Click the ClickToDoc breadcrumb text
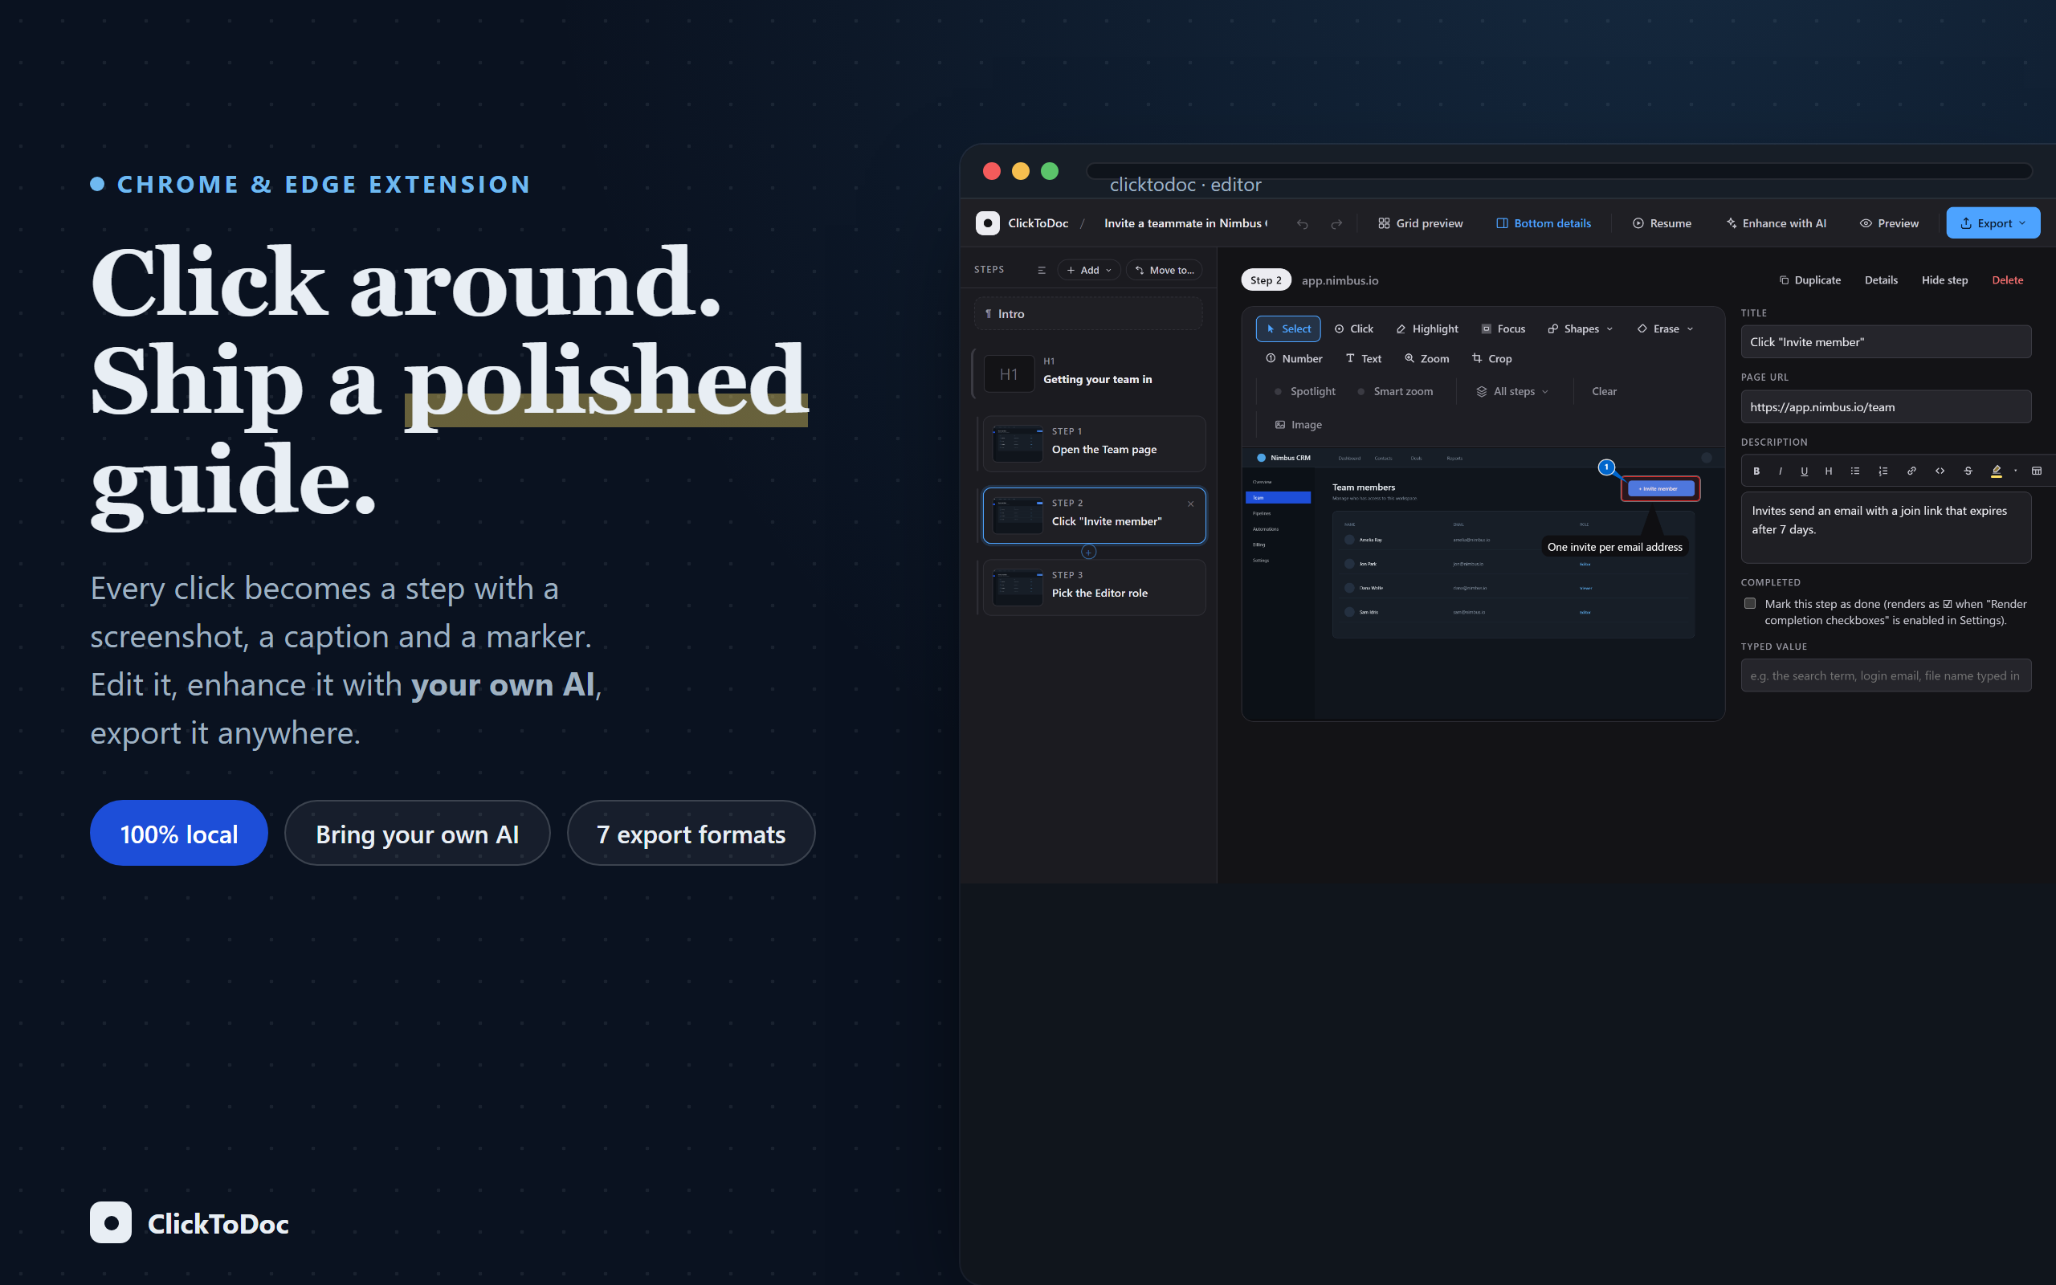This screenshot has width=2056, height=1285. [1038, 223]
